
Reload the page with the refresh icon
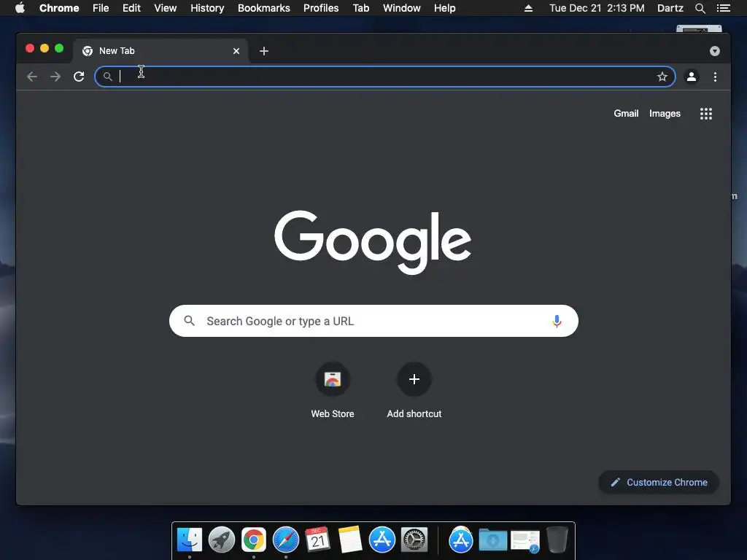click(79, 77)
